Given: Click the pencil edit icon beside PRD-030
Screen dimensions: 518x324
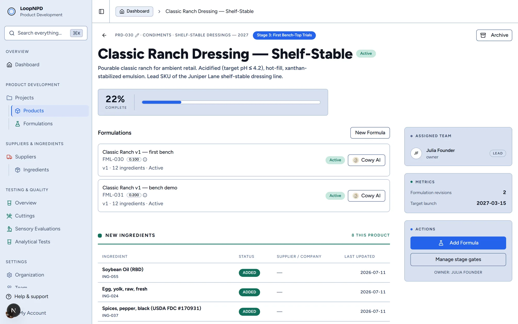Looking at the screenshot, I should pos(137,35).
